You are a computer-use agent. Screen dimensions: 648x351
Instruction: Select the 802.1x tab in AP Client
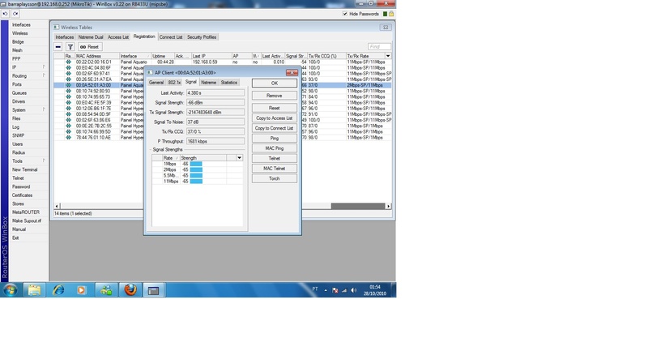174,82
